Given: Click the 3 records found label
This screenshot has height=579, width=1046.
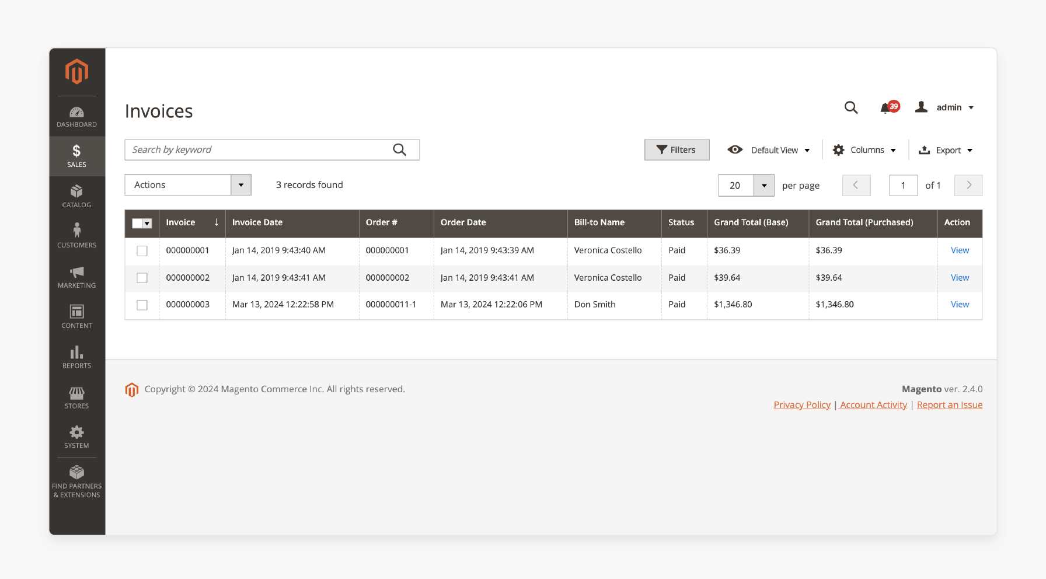Looking at the screenshot, I should coord(309,185).
